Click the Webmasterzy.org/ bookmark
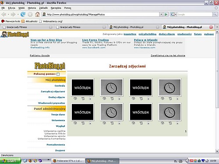This screenshot has height=164, width=219. click(51, 21)
